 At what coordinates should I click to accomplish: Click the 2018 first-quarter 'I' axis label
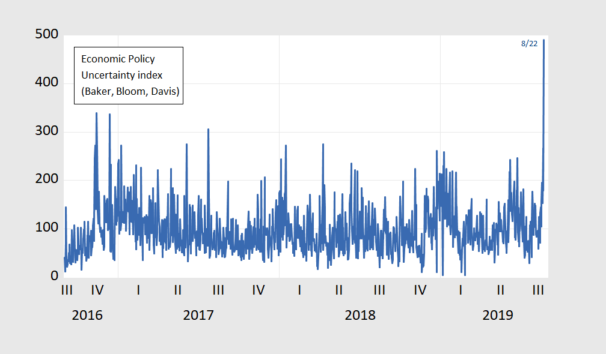tap(299, 290)
